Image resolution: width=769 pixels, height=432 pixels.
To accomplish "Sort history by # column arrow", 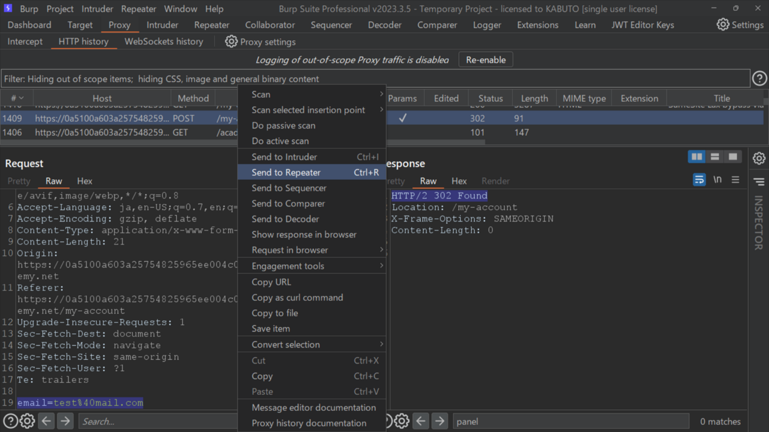I will coord(21,98).
